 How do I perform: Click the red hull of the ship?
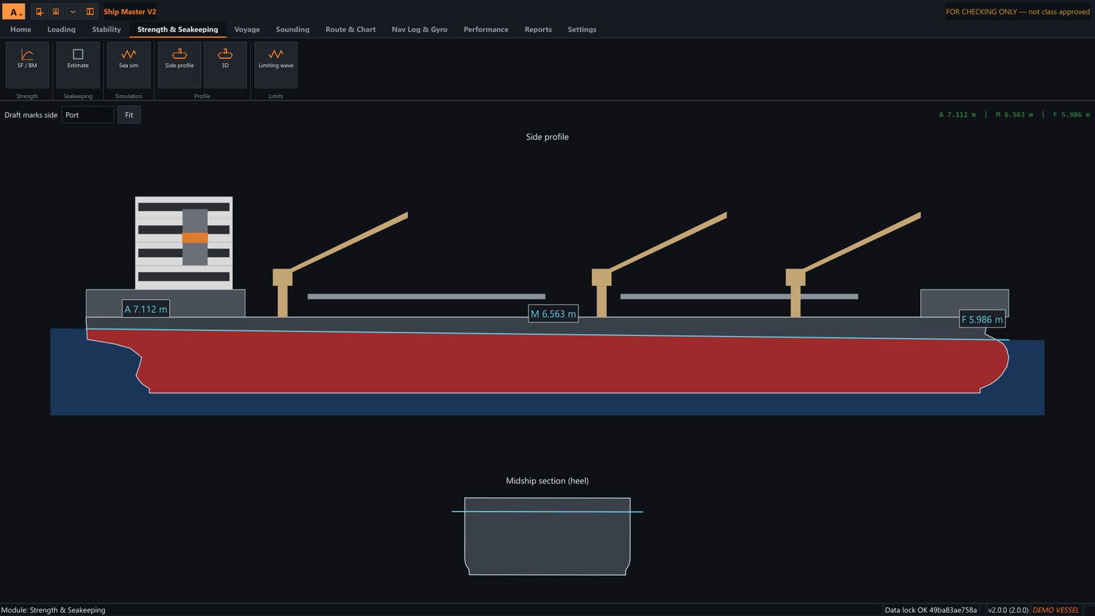coord(547,363)
